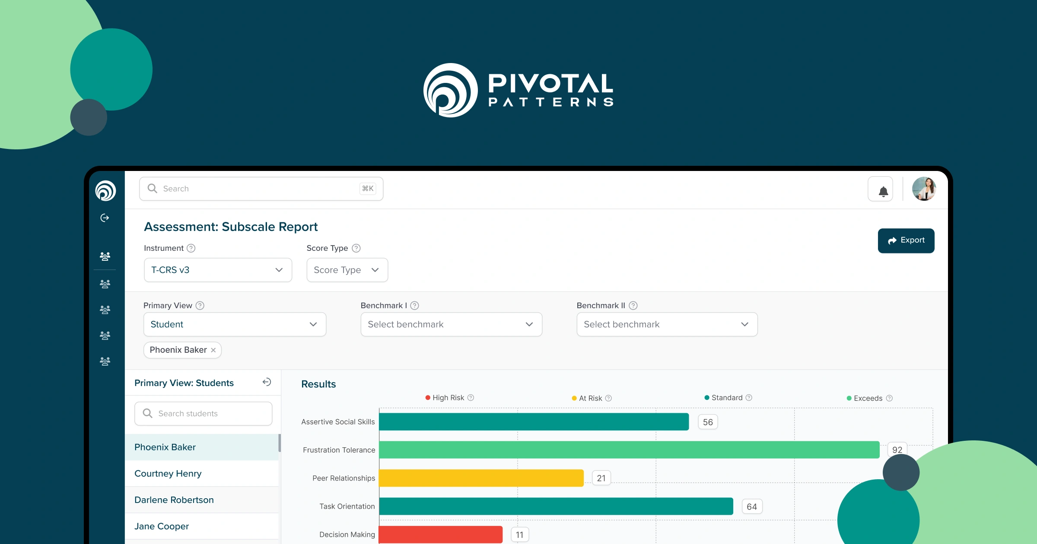Click the High Risk legend help icon
This screenshot has height=544, width=1037.
[471, 398]
